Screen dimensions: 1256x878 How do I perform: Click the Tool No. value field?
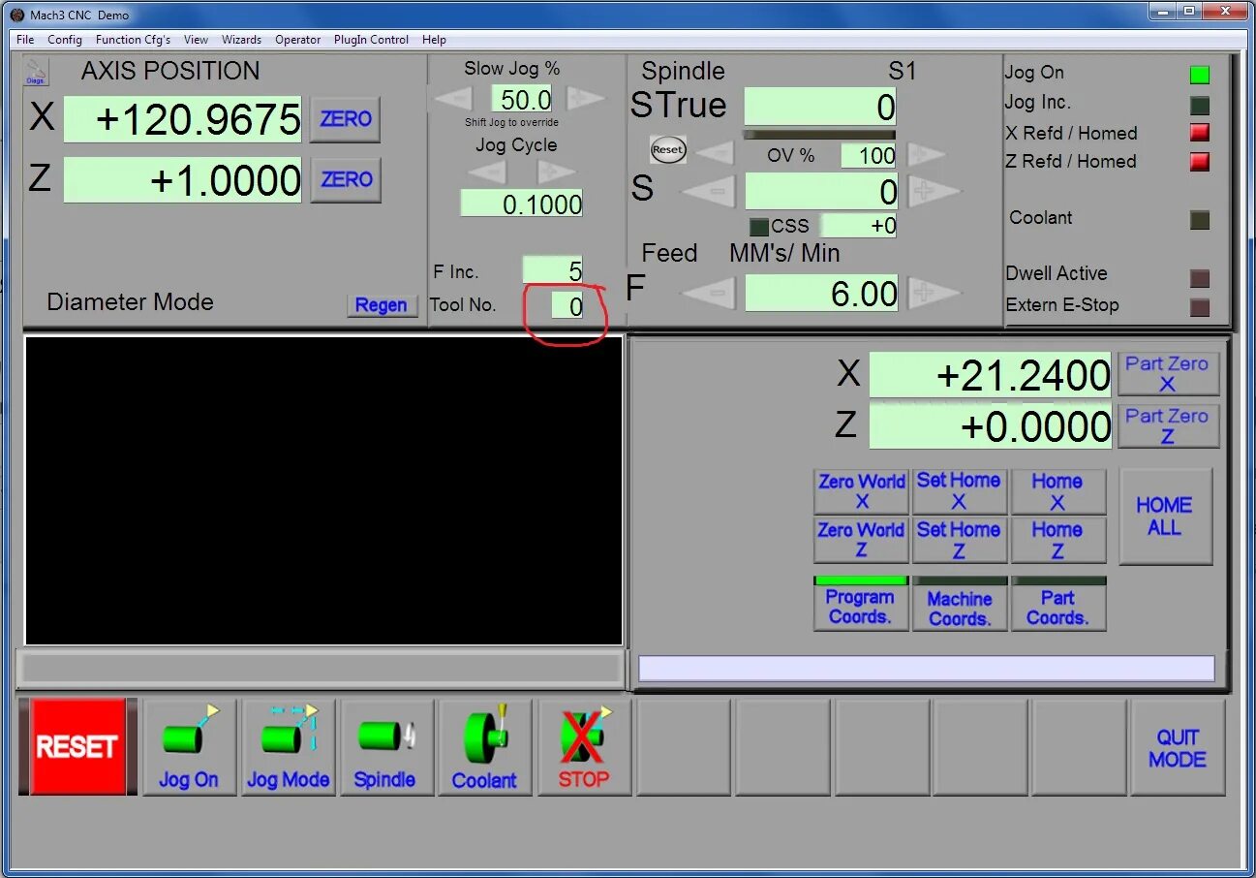point(567,306)
